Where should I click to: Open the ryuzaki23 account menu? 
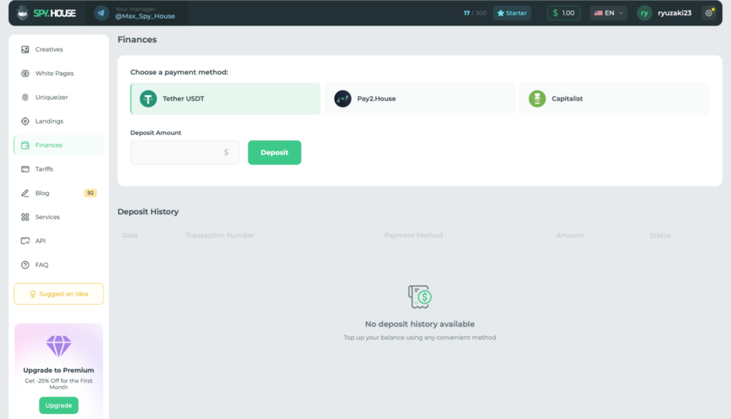tap(665, 13)
